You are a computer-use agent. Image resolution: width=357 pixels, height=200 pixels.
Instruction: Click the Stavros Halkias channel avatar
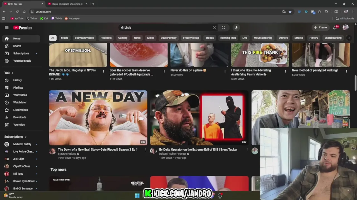click(52, 151)
